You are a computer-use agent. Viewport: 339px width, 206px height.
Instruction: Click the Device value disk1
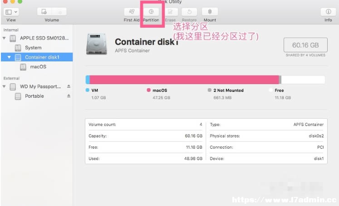[319, 159]
